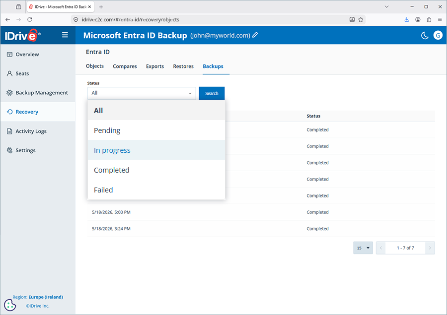Choose Failed status option
Viewport: 447px width, 315px height.
coord(156,189)
